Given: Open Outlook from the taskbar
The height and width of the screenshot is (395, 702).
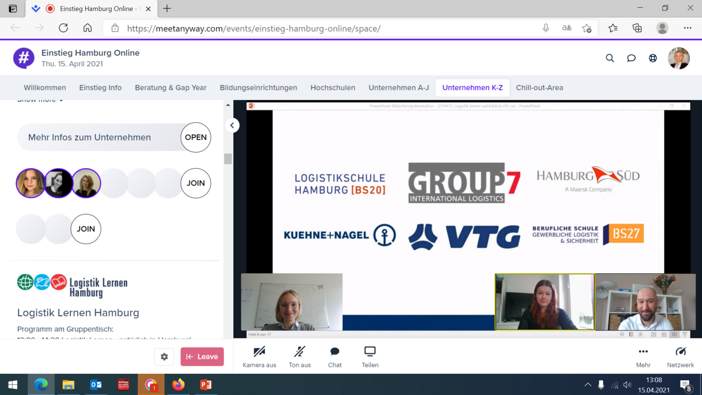Looking at the screenshot, I should click(96, 385).
